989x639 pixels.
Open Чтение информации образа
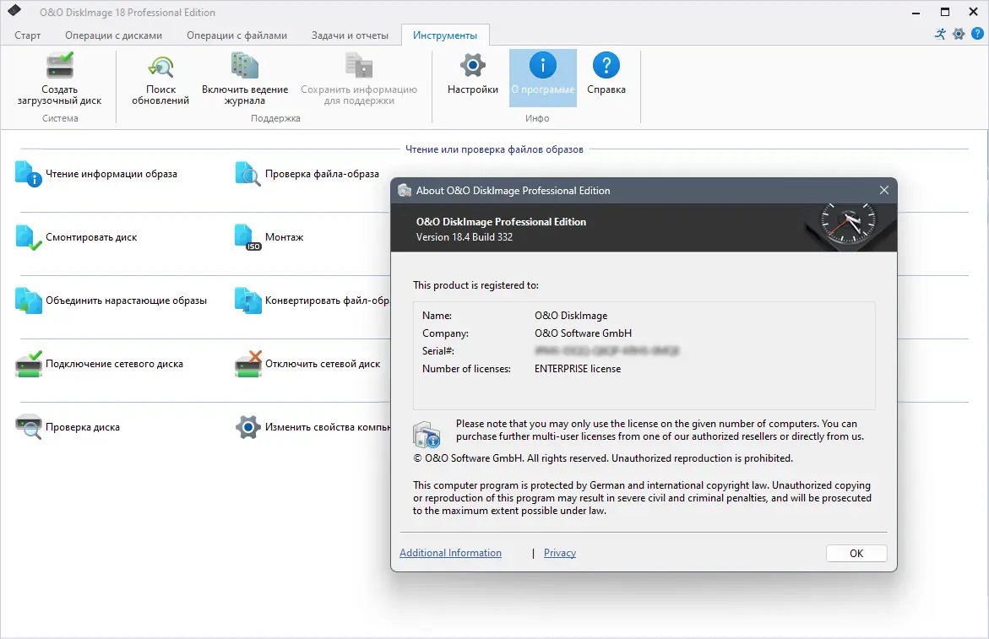tap(96, 174)
